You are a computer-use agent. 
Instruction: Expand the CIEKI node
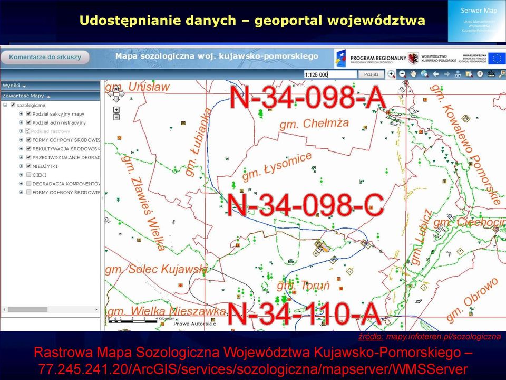21,175
